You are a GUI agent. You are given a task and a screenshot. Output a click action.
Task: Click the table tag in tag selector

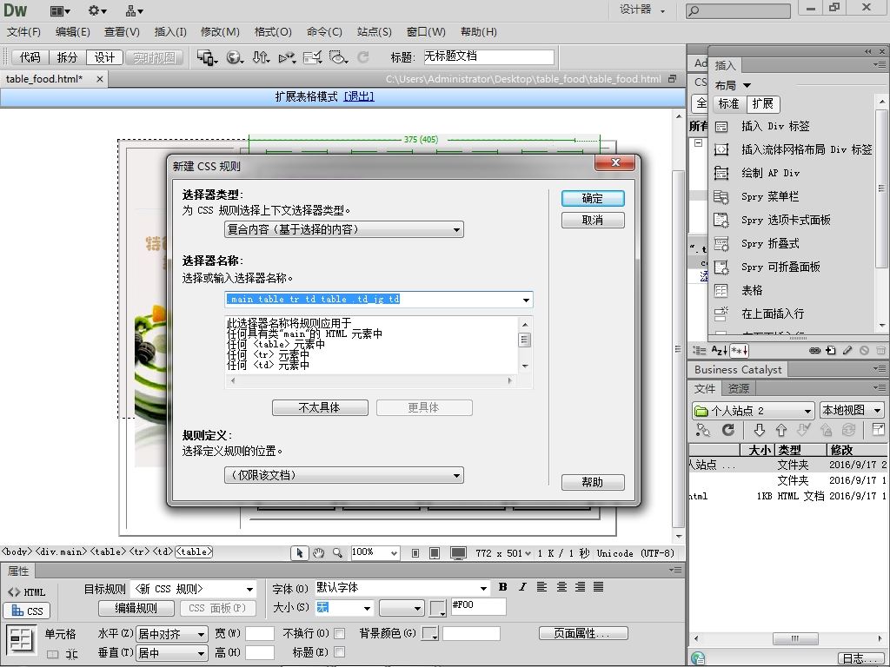194,551
